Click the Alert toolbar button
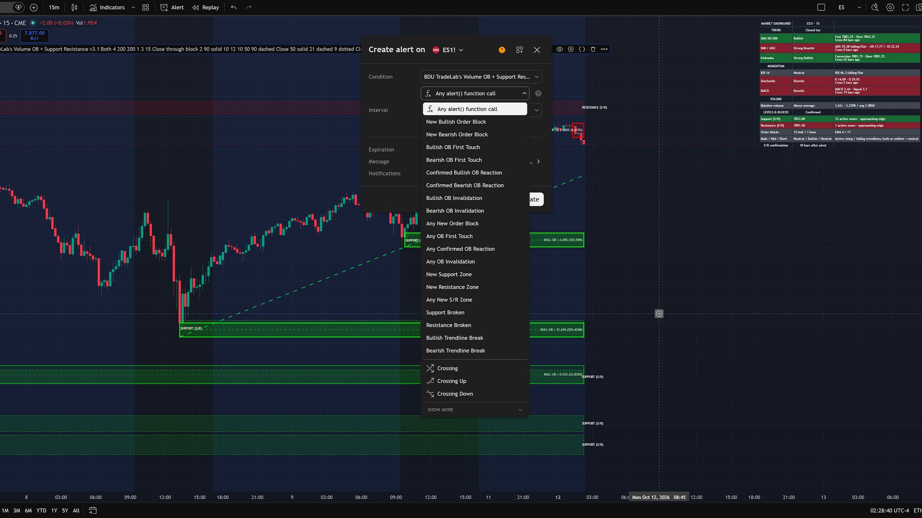Screen dimensions: 922x518 [172, 7]
